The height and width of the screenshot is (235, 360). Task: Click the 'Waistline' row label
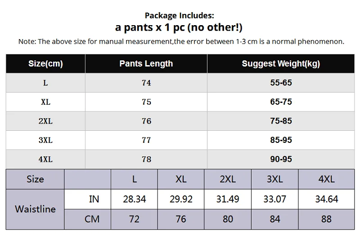coord(36,209)
